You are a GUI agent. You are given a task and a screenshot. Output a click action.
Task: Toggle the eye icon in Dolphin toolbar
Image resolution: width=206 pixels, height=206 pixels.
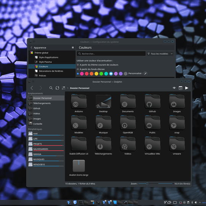coord(174,88)
